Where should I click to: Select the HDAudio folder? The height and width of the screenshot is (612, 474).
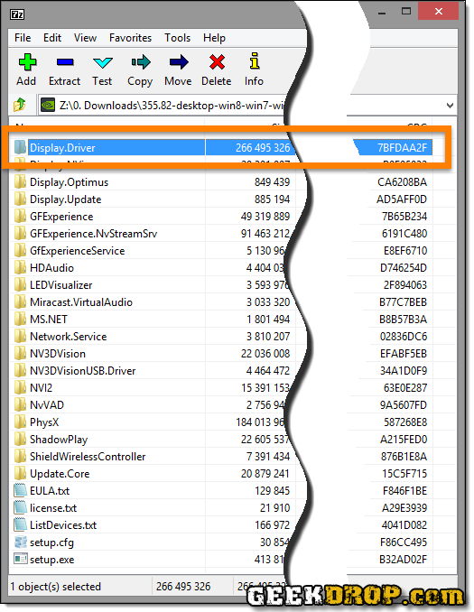coord(52,268)
